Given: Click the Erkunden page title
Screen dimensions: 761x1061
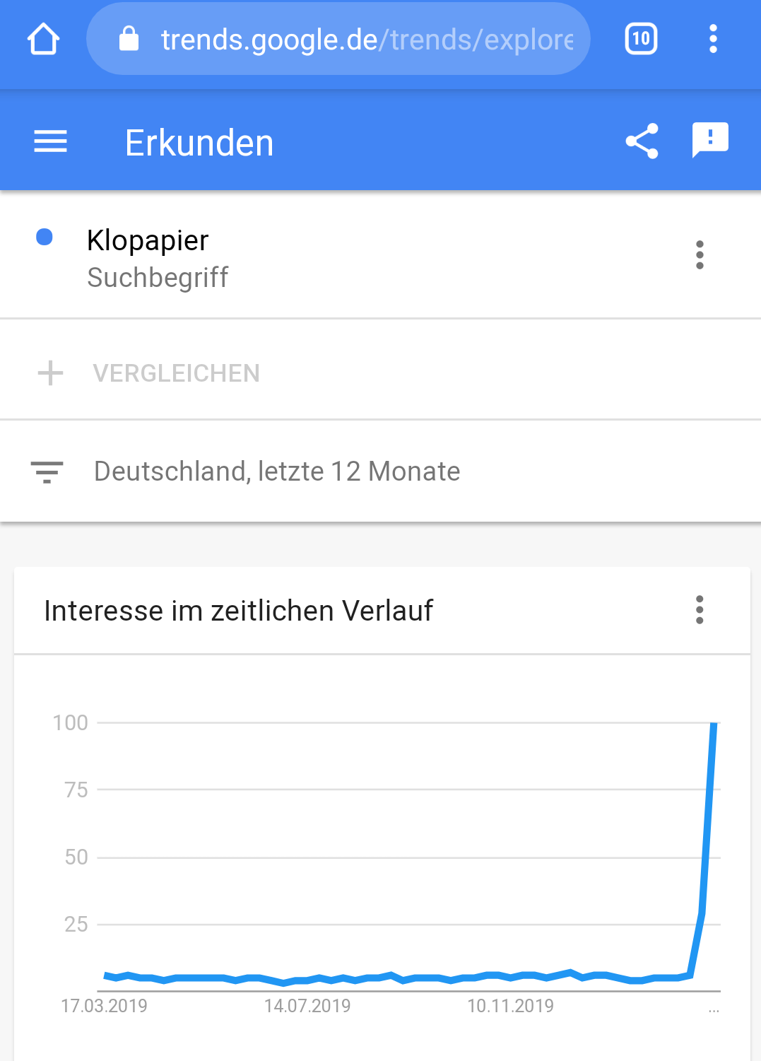Looking at the screenshot, I should click(x=199, y=143).
